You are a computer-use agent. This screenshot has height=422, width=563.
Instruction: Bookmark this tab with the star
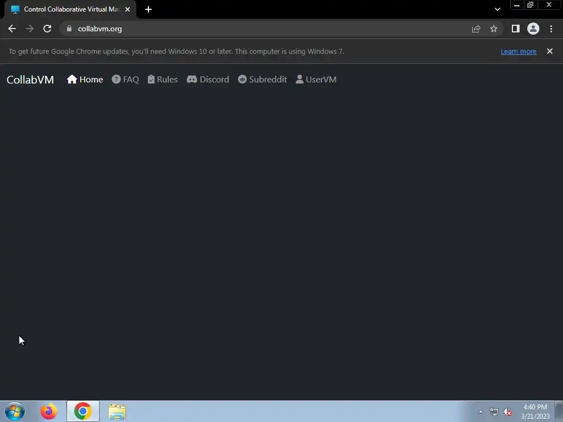point(494,29)
